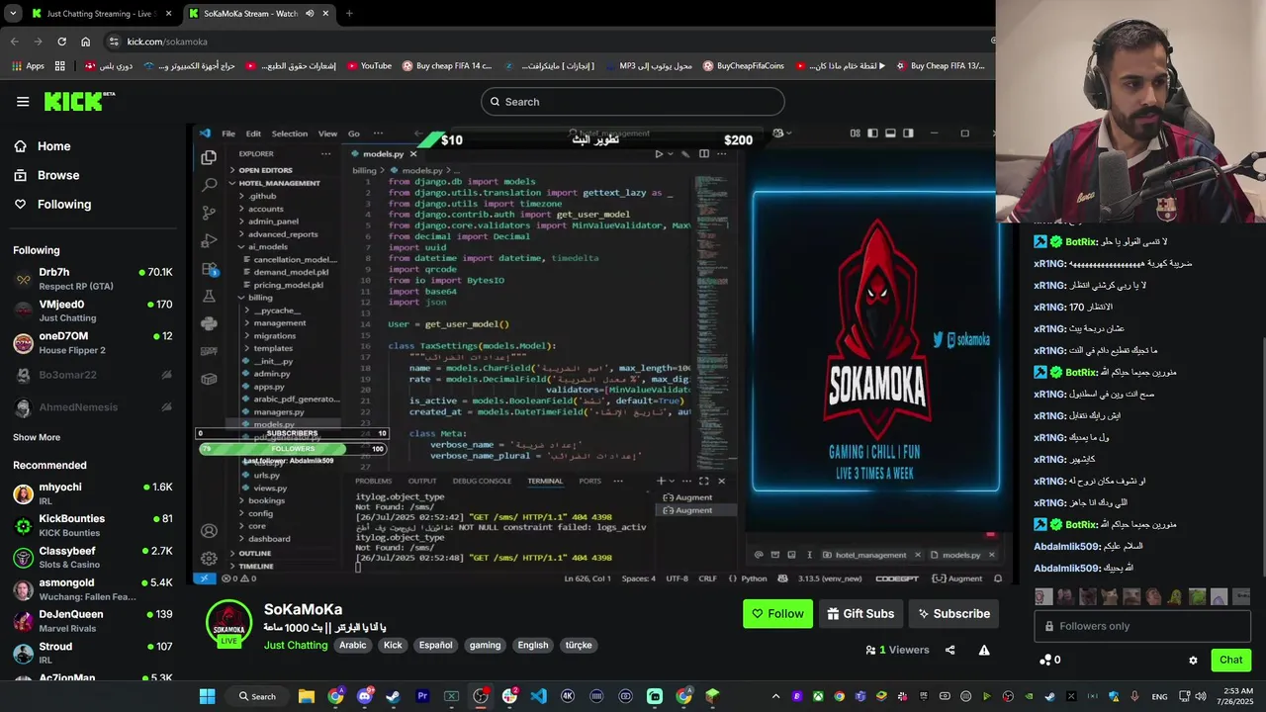Open mhyochi recommended channel
1266x712 pixels.
pos(93,493)
